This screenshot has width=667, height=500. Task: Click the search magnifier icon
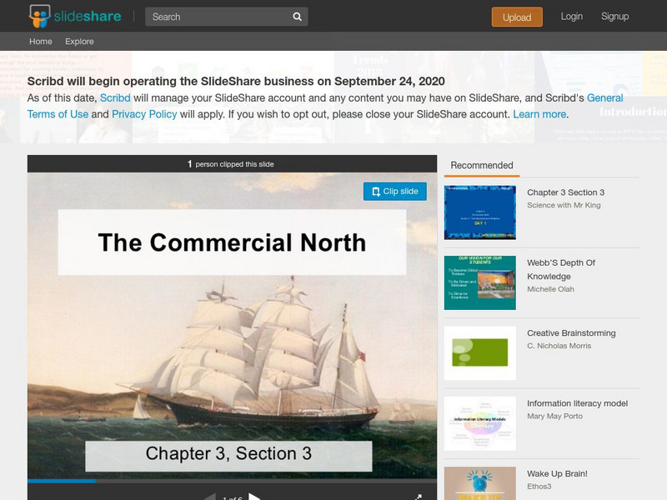[x=298, y=17]
